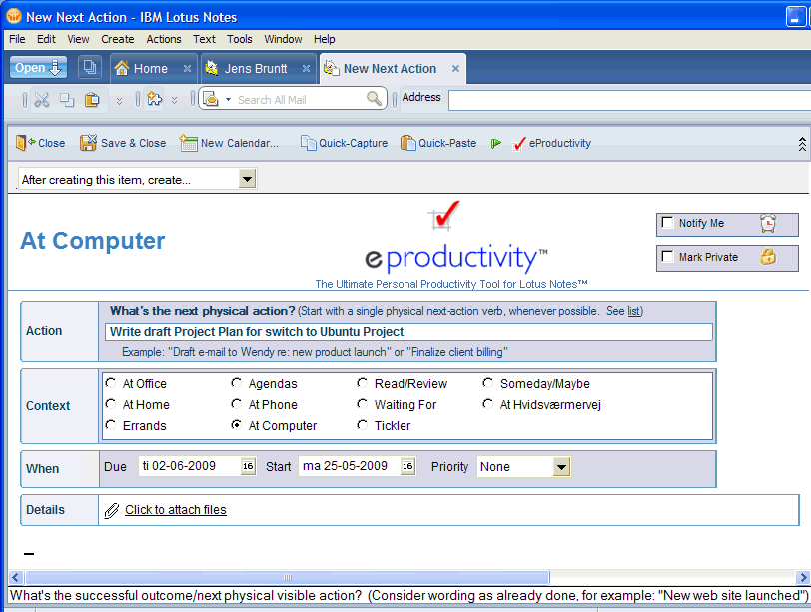This screenshot has width=811, height=612.
Task: Open the Actions menu
Action: coord(164,39)
